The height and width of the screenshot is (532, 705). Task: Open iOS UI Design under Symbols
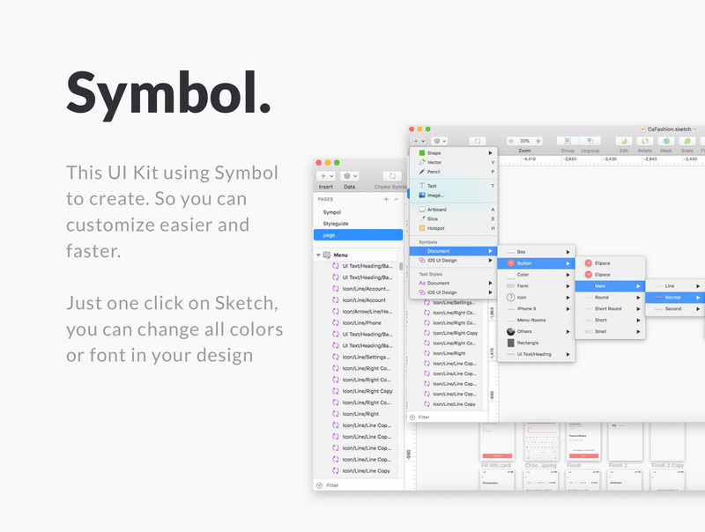[453, 260]
